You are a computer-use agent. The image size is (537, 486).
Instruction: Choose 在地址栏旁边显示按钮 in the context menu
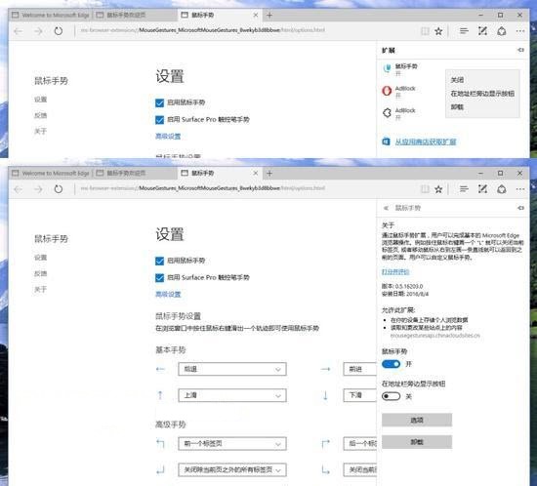coord(482,94)
